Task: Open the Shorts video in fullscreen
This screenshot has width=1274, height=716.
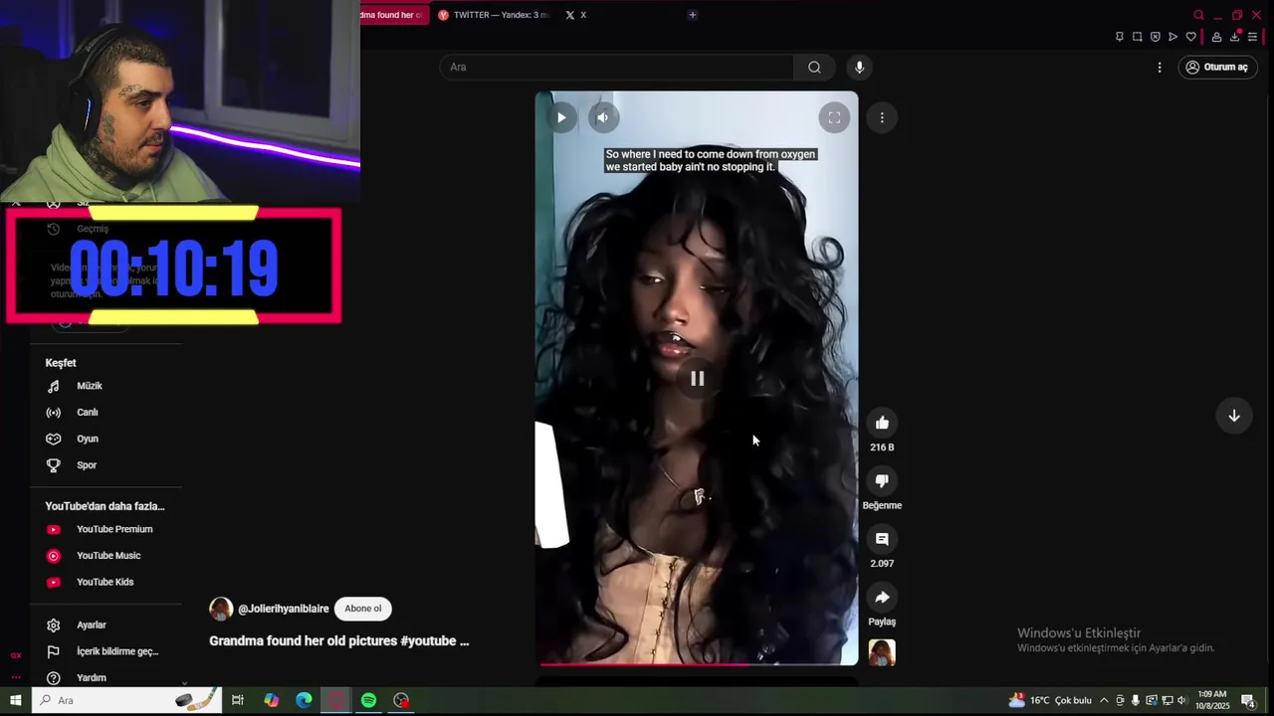Action: pos(834,117)
